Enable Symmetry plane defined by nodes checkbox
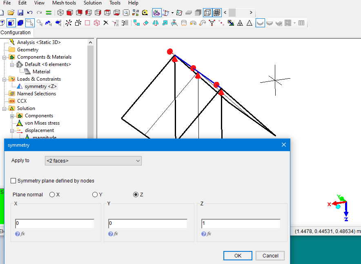The width and height of the screenshot is (361, 264). click(14, 181)
